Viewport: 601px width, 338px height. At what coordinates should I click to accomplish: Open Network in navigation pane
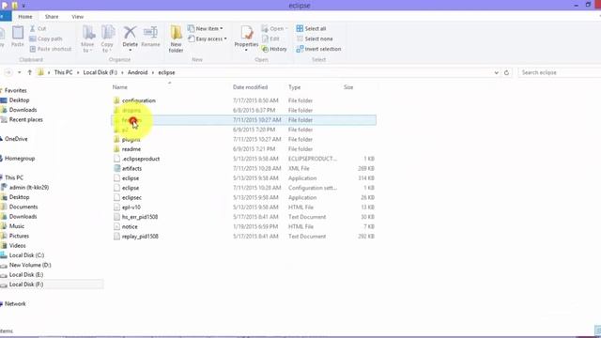[x=15, y=304]
